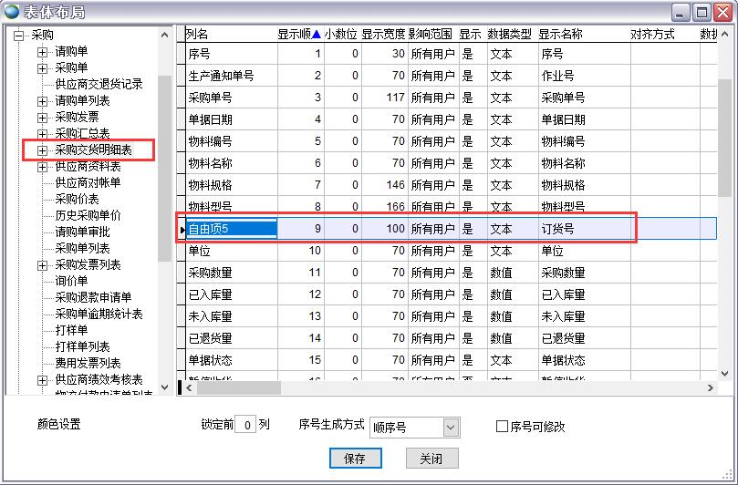Expand the 采购发票列表 node
Screen dimensions: 738x485
pyautogui.click(x=42, y=265)
